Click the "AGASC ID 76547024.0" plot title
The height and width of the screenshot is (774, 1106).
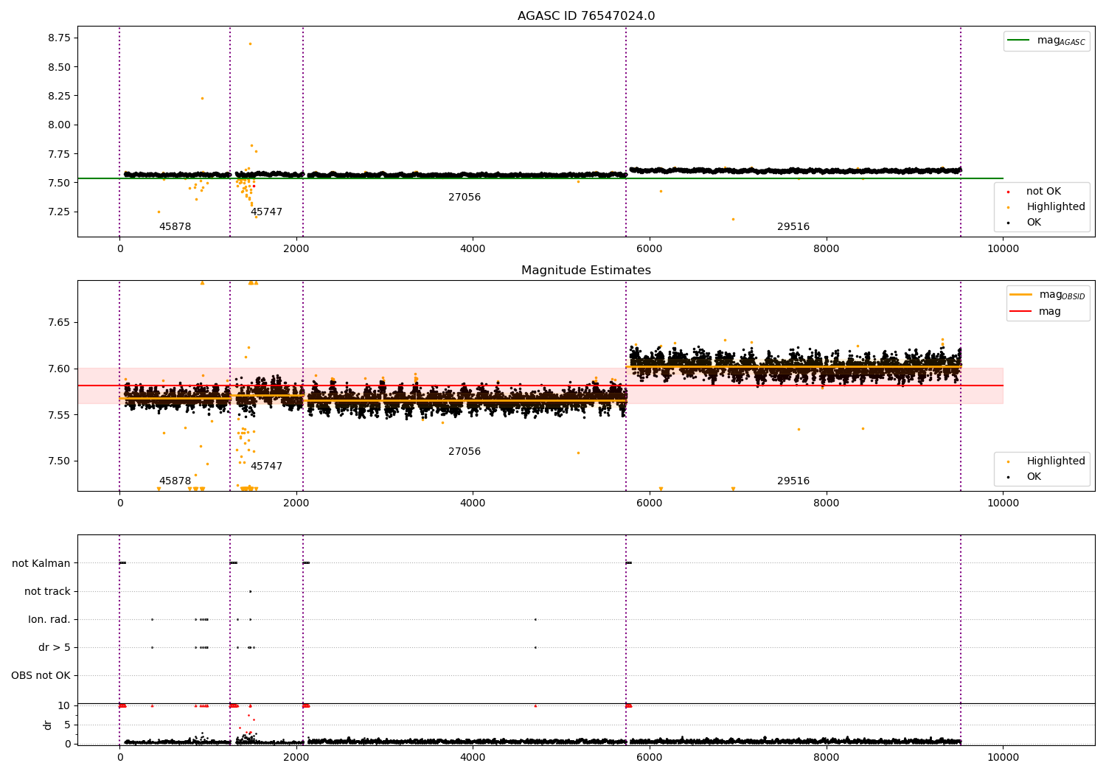pyautogui.click(x=586, y=16)
